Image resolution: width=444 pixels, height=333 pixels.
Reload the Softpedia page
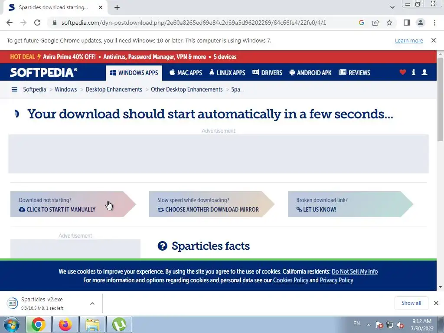click(37, 23)
